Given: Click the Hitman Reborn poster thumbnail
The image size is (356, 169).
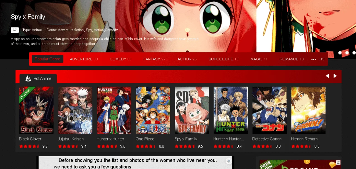Looking at the screenshot, I should (308, 110).
